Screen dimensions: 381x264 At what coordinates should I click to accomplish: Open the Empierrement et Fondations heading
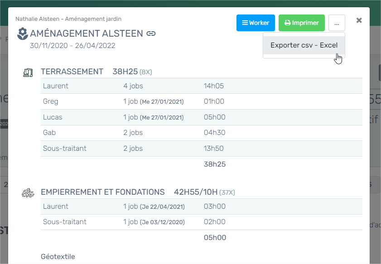pyautogui.click(x=102, y=192)
